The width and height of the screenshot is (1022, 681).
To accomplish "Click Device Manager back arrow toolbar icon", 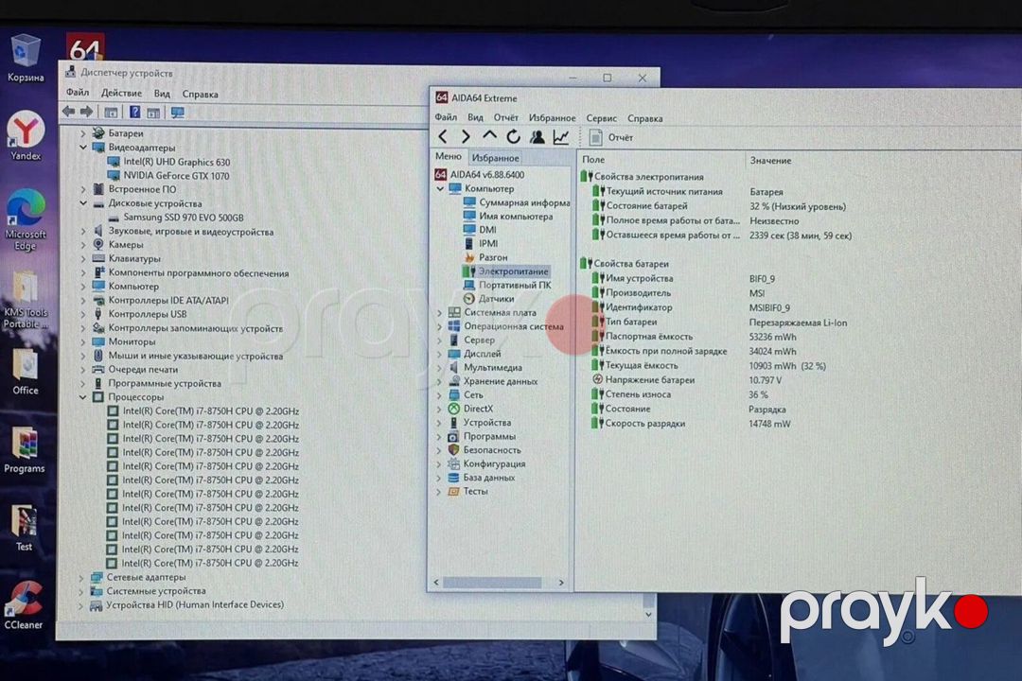I will tap(68, 113).
